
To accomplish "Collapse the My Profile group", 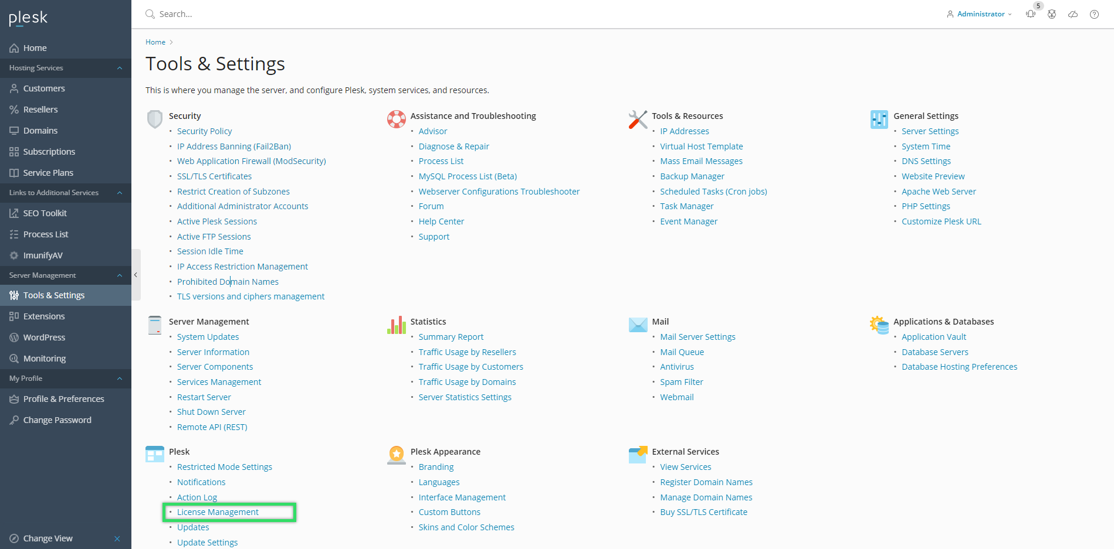I will pyautogui.click(x=120, y=378).
